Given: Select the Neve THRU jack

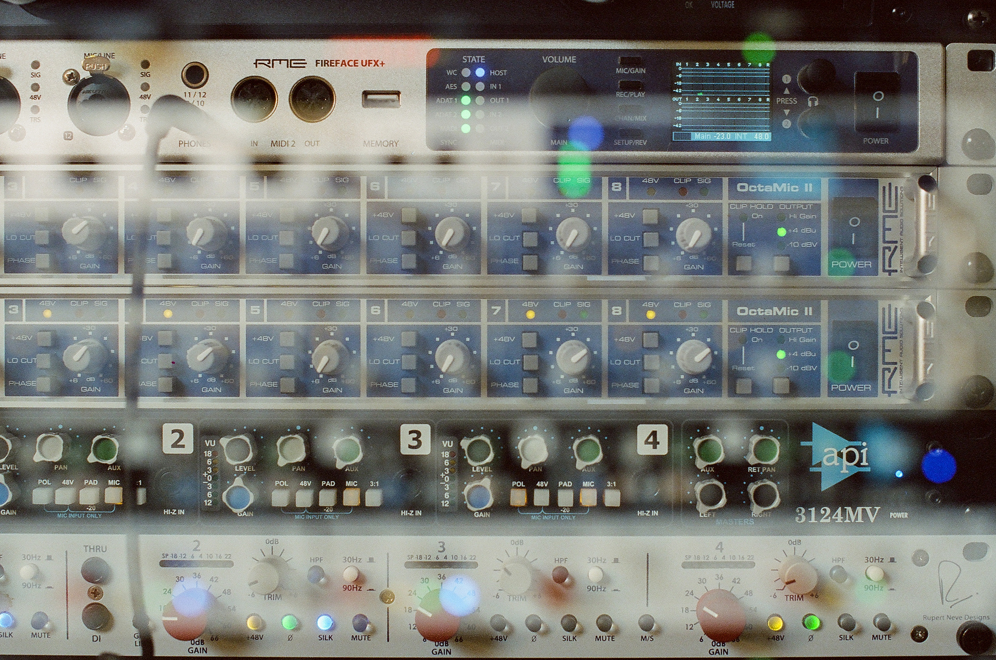Looking at the screenshot, I should point(95,570).
